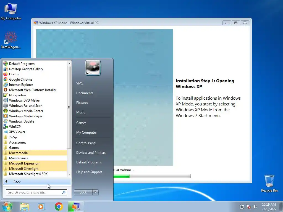This screenshot has width=283, height=212.
Task: Expand the Maintenance folder
Action: pyautogui.click(x=35, y=158)
